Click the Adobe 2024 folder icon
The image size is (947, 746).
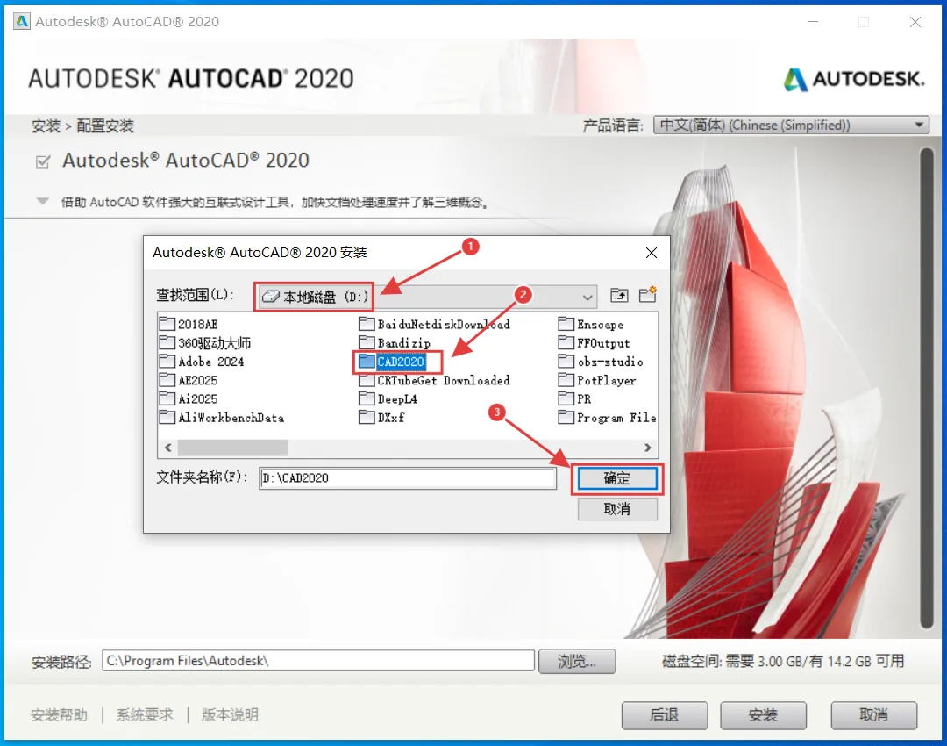(167, 362)
